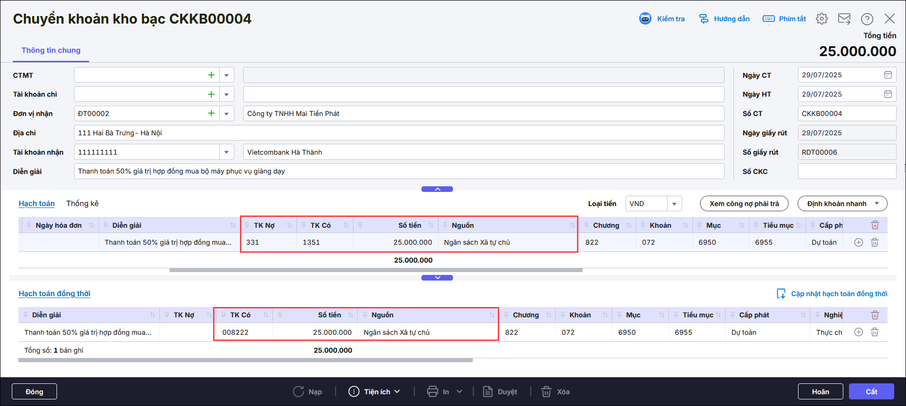Toggle sort on Số tiền column

click(430, 225)
